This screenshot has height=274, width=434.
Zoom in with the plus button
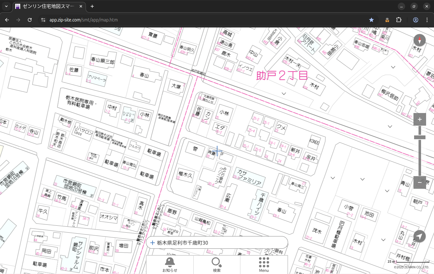[419, 119]
